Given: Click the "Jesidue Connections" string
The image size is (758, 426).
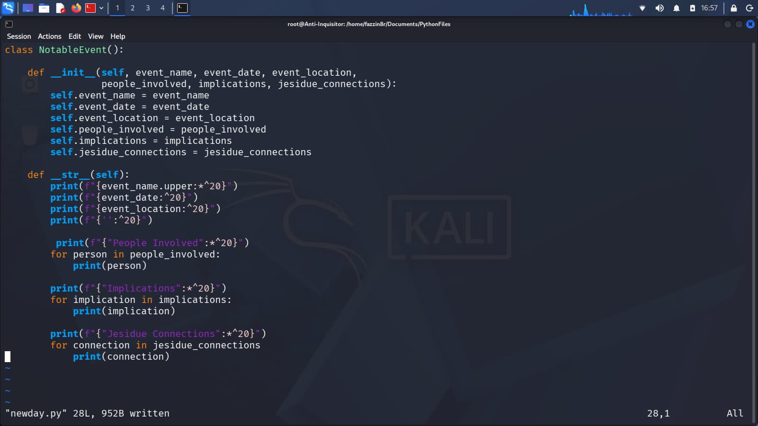Looking at the screenshot, I should tap(161, 334).
